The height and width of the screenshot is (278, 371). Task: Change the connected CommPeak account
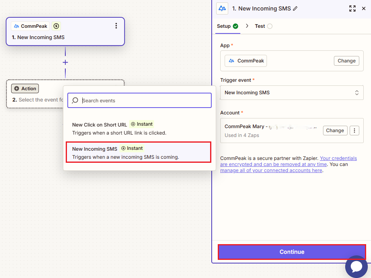pyautogui.click(x=335, y=131)
